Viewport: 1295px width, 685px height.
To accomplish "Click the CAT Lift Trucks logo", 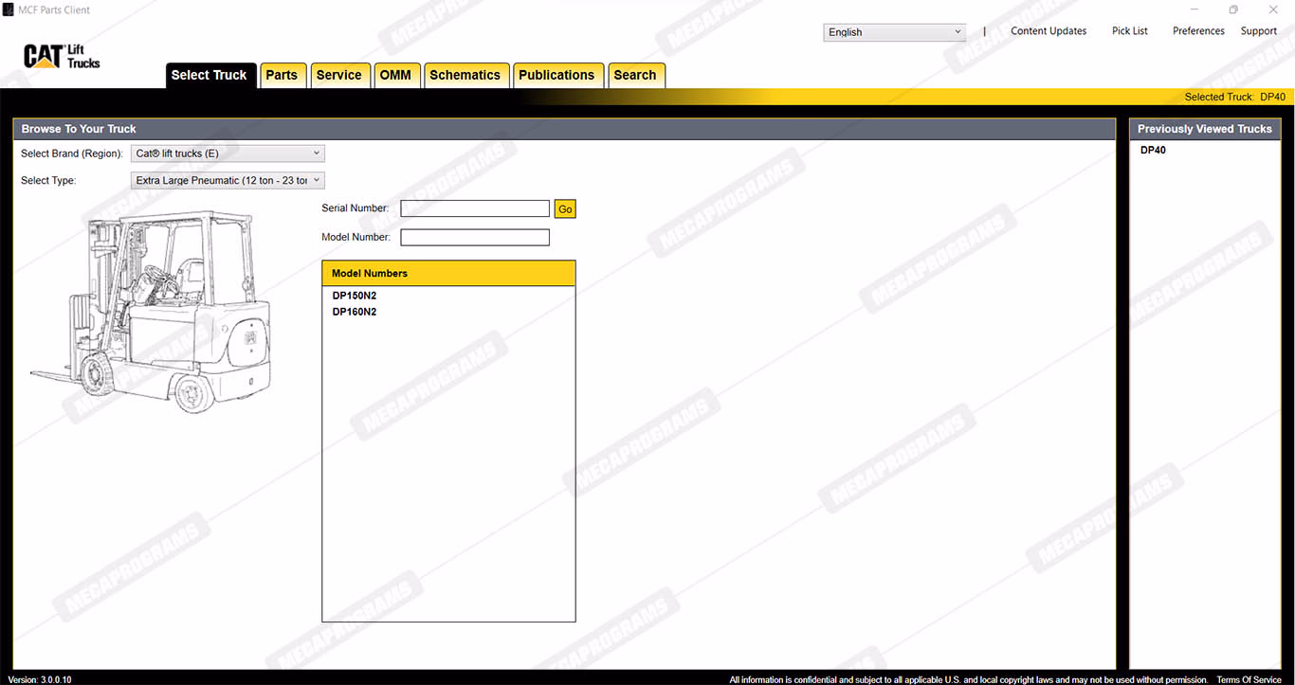I will 62,57.
